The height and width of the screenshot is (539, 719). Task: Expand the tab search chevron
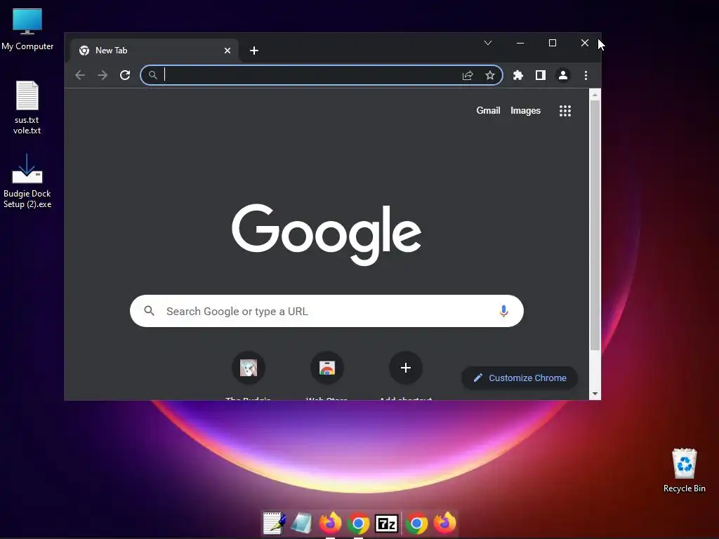pos(488,43)
